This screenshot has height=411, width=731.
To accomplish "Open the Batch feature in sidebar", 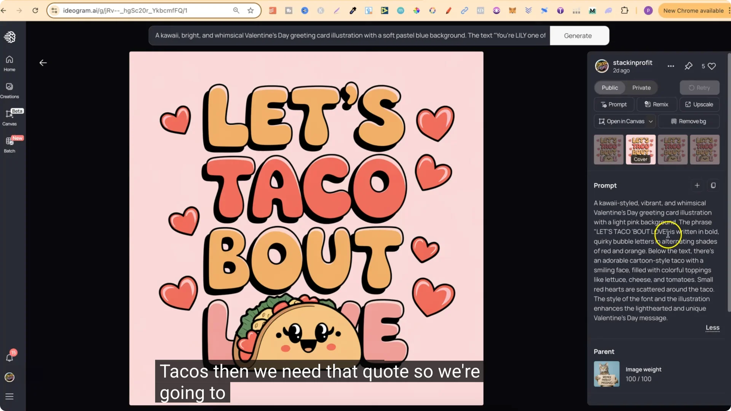I will [x=9, y=145].
